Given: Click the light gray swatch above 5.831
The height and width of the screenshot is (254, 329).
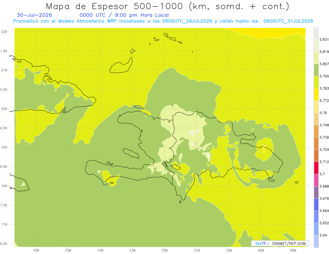Looking at the screenshot, I should click(316, 33).
